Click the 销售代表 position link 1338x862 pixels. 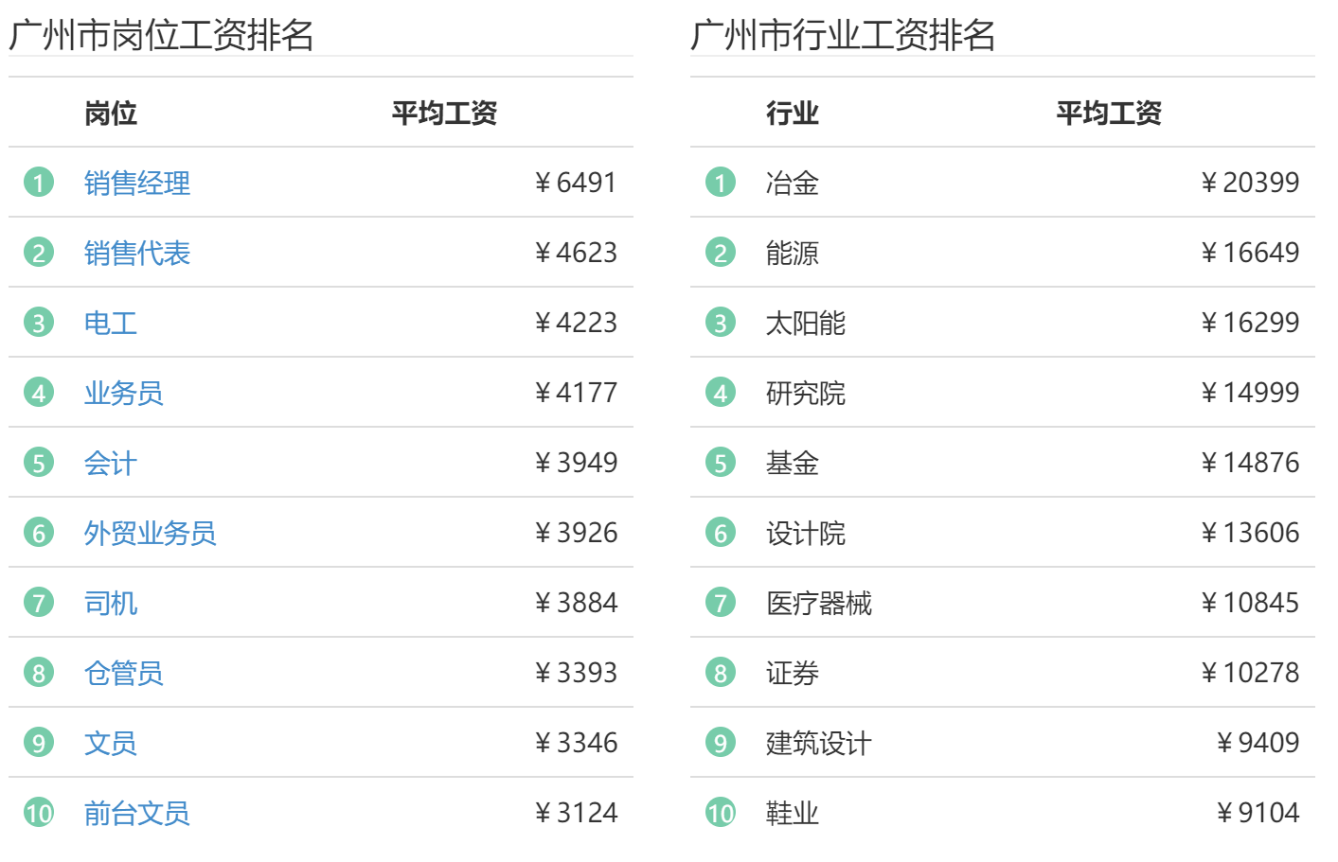click(136, 253)
